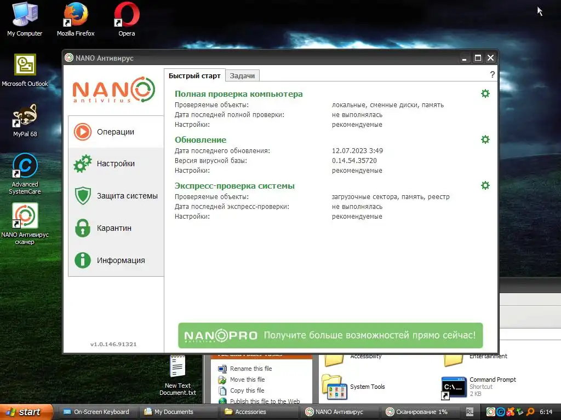The width and height of the screenshot is (561, 420).
Task: Open settings gear for Полная проверка компьютера
Action: 485,94
